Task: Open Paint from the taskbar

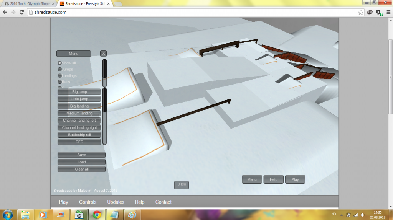Action: (132, 215)
